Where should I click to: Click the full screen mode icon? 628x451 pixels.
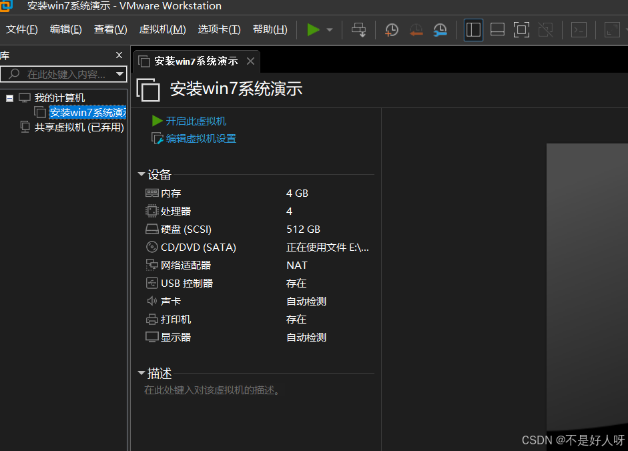pos(521,29)
